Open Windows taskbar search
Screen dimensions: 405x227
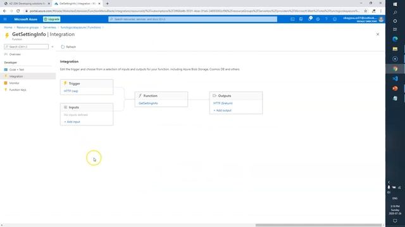395,13
